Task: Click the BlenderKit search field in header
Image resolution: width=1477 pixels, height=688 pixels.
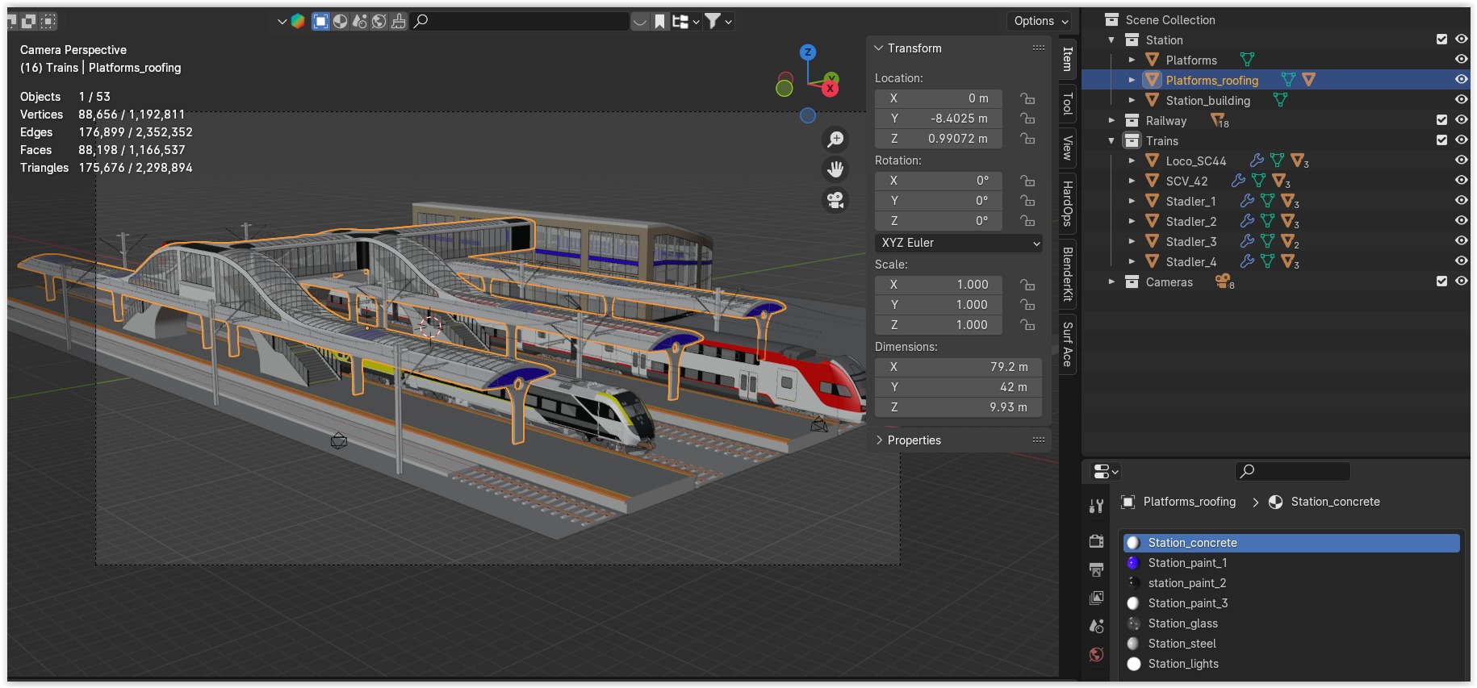Action: point(520,22)
